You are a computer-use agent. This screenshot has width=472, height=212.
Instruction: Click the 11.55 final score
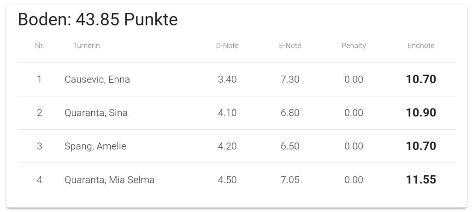[x=421, y=180]
